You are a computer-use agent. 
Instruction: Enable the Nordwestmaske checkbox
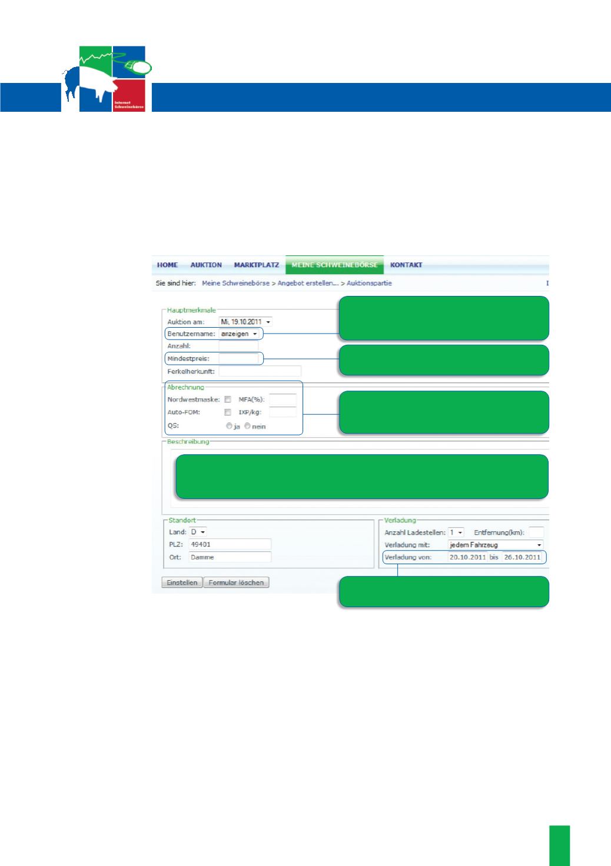228,399
